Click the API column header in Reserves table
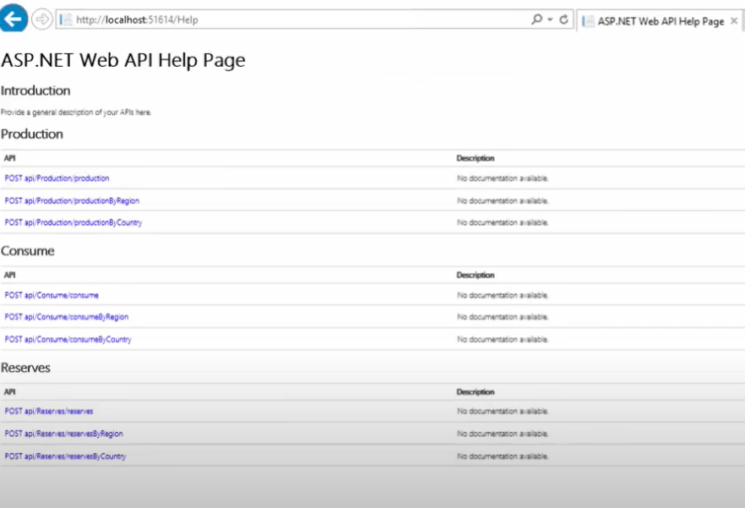Viewport: 745px width, 508px height. point(9,392)
